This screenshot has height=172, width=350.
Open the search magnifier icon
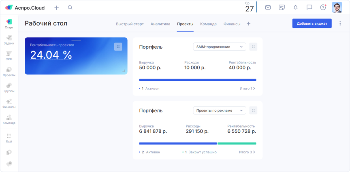(x=70, y=8)
